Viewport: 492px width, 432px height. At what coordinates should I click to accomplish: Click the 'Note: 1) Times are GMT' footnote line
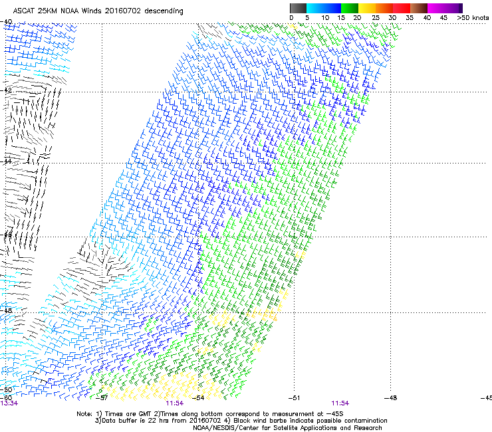tap(210, 414)
